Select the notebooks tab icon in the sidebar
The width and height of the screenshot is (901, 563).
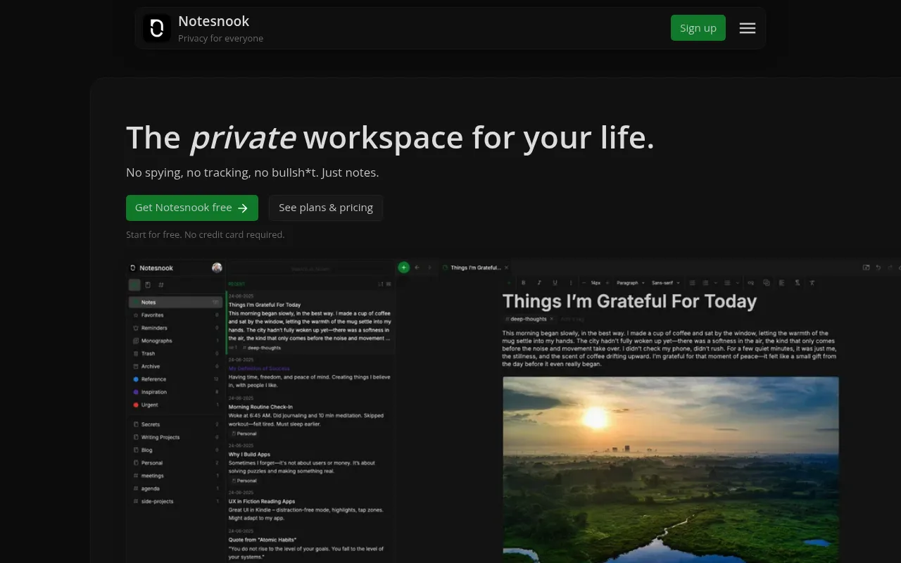[x=148, y=285]
